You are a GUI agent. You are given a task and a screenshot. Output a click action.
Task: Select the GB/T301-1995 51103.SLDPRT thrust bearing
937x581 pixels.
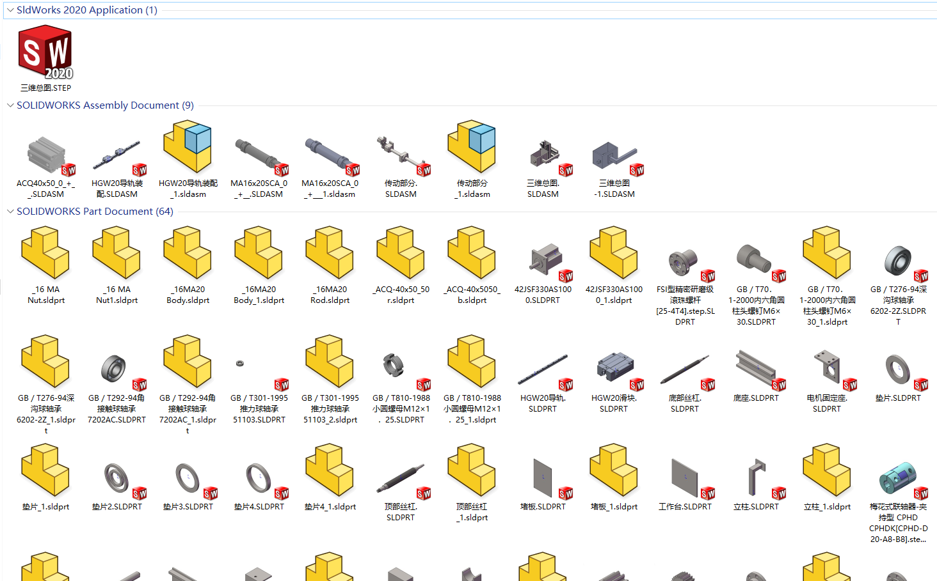point(259,391)
